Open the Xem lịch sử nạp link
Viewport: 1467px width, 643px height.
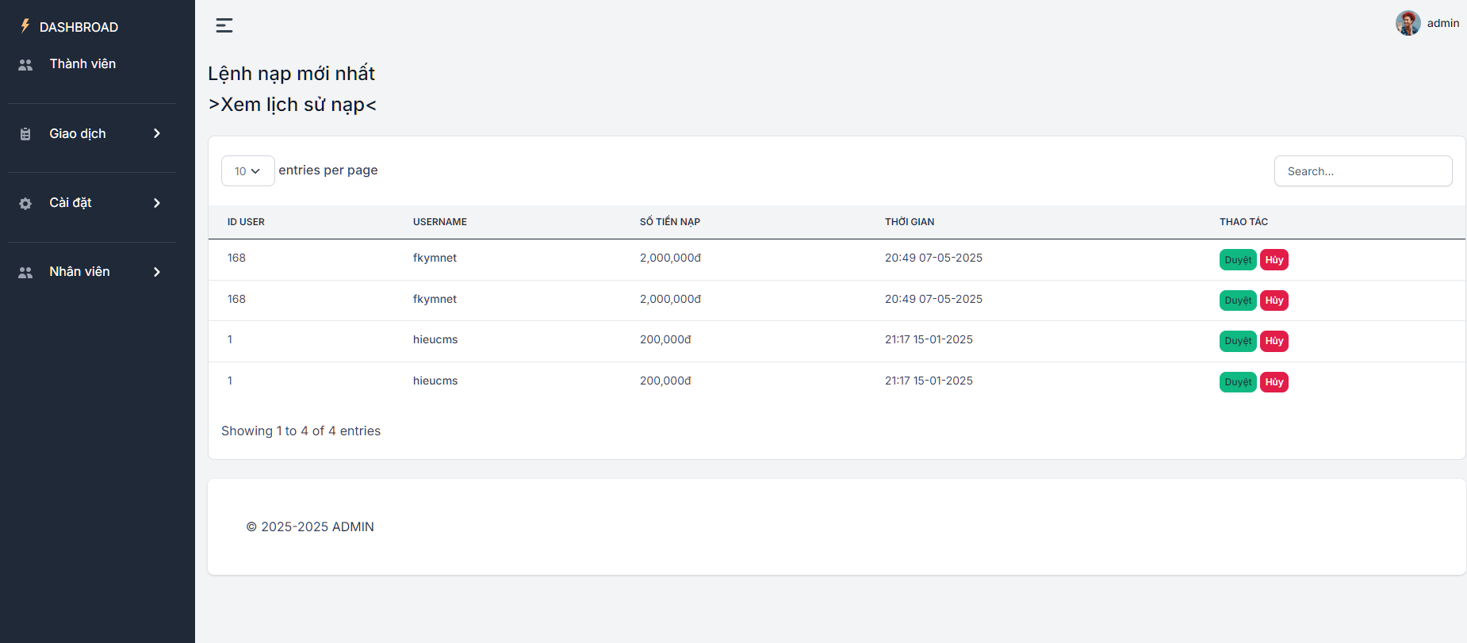[292, 105]
